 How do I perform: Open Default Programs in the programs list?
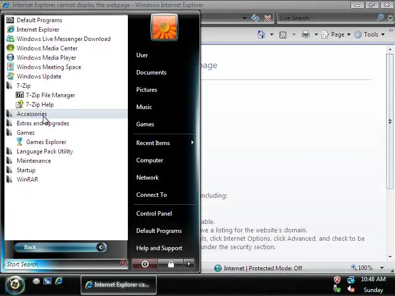pyautogui.click(x=66, y=20)
